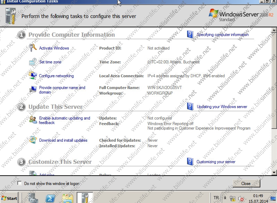The image size is (277, 203).
Task: Launch Windows PowerShell from the taskbar
Action: tap(51, 198)
